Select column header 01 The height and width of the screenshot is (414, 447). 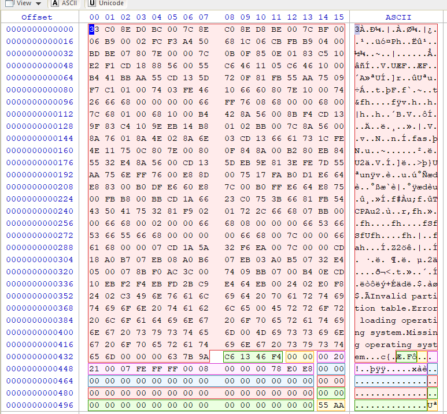click(x=110, y=17)
